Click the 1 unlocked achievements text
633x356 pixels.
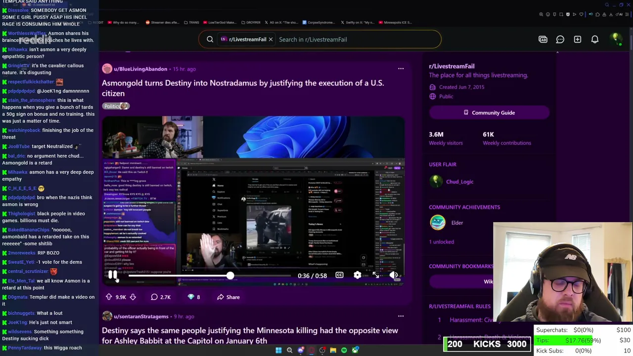point(441,242)
